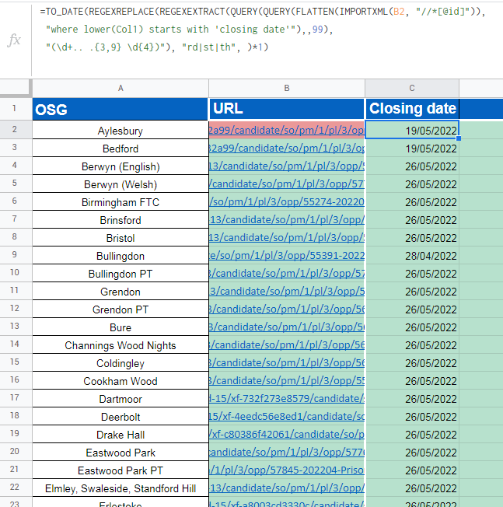Select the Bullingdon PT cell

click(121, 274)
